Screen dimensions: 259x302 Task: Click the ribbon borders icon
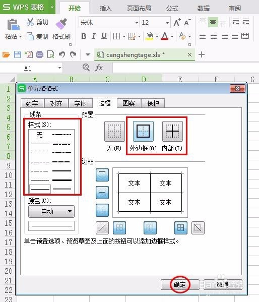tap(116, 36)
